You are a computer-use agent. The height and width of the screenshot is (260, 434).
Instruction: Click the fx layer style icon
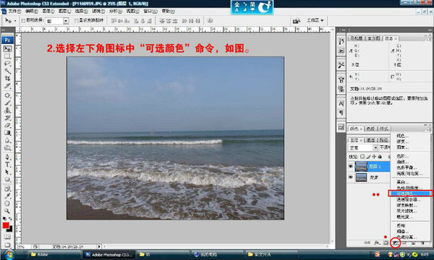[x=377, y=243]
